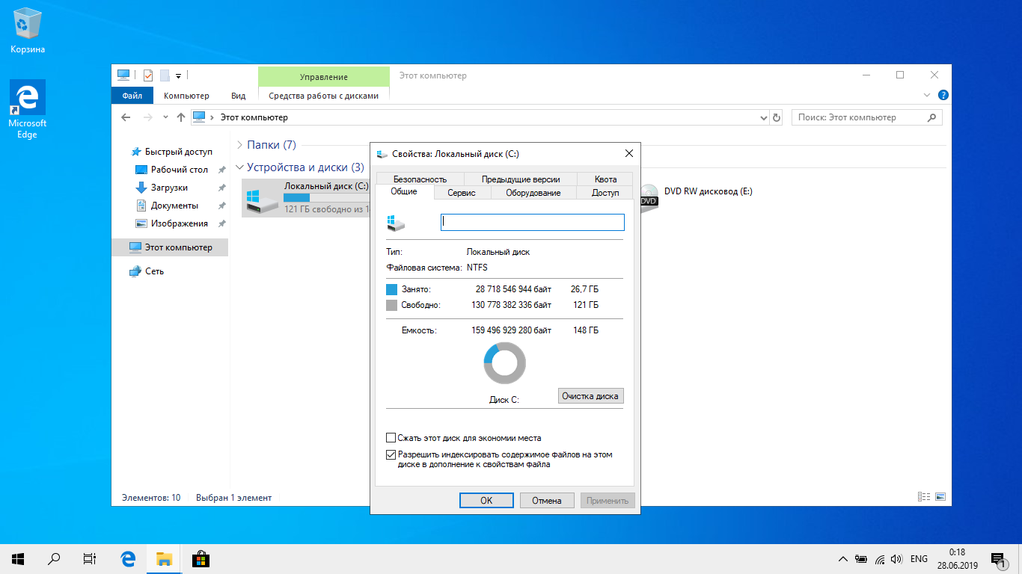Open the Файл ribbon menu
This screenshot has width=1022, height=574.
[132, 96]
